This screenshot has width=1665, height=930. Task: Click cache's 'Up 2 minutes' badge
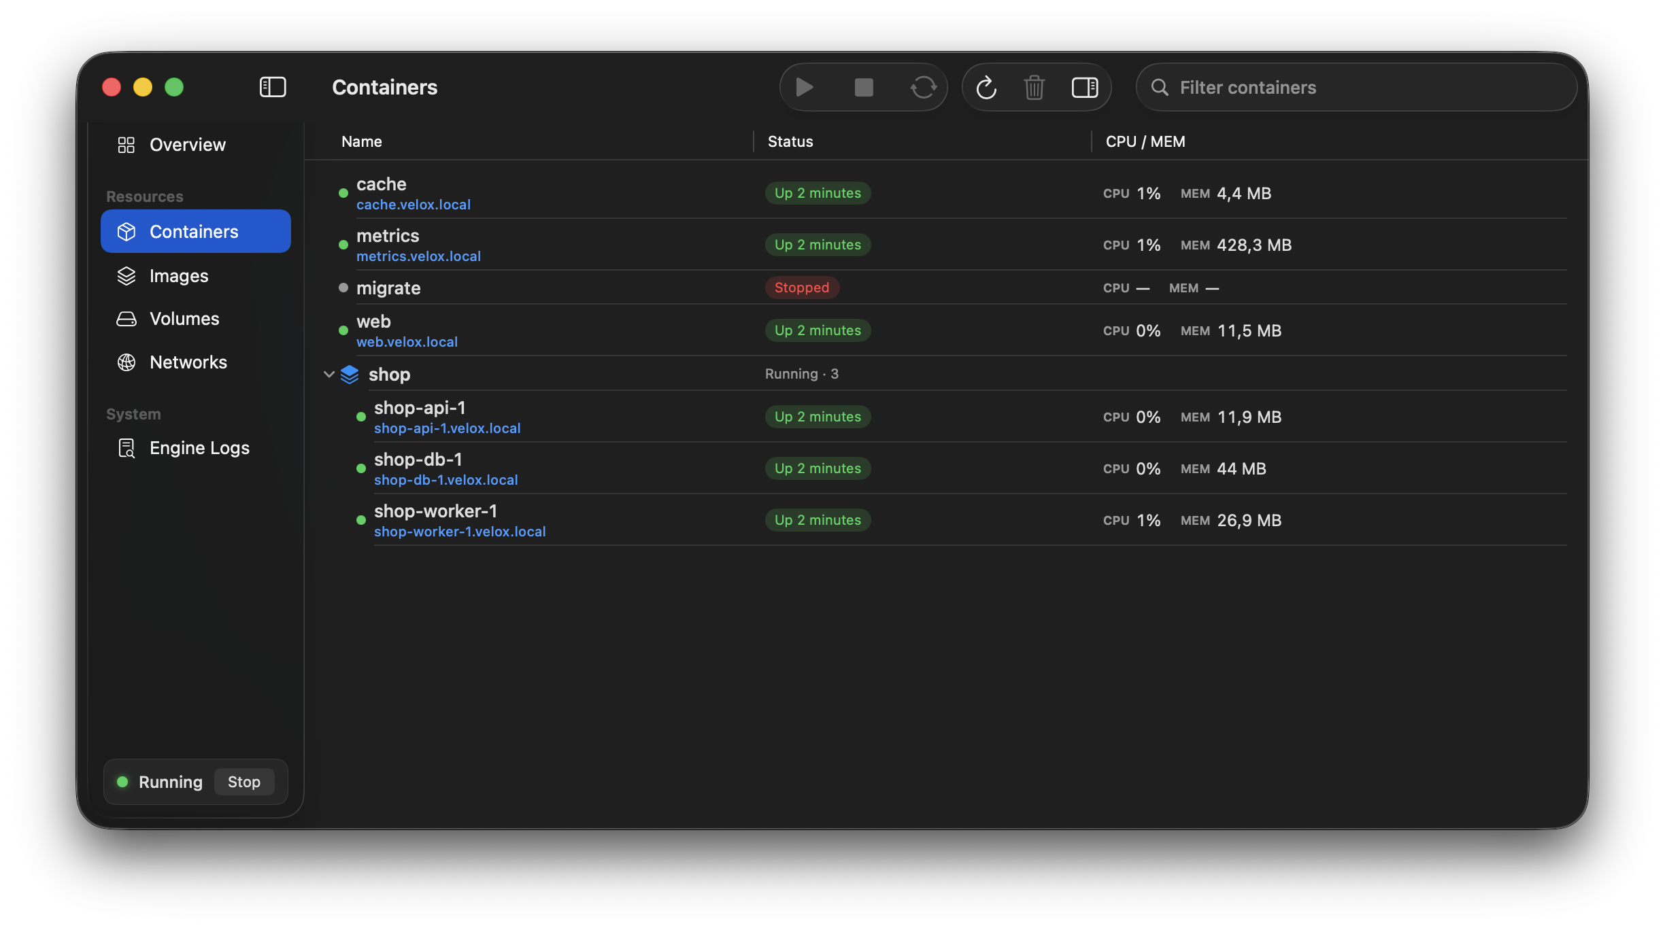click(818, 193)
